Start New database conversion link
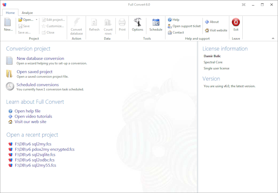The height and width of the screenshot is (193, 278). click(40, 58)
